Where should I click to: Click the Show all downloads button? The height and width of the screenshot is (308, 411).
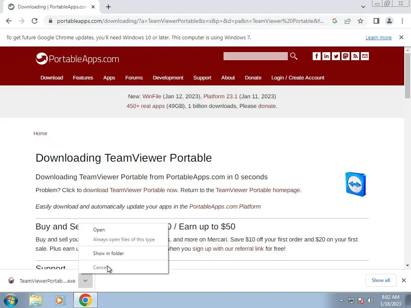tap(380, 280)
